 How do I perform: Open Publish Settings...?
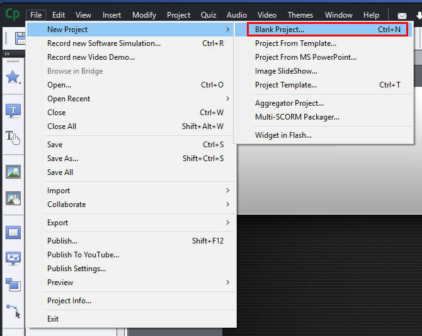tap(130, 269)
